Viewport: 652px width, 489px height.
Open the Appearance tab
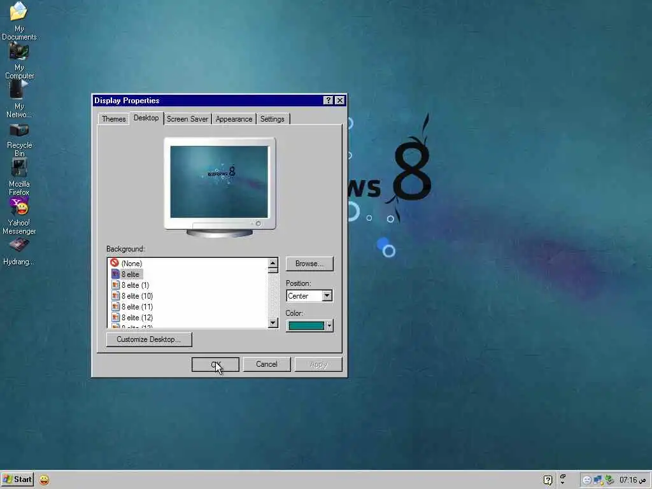(234, 119)
